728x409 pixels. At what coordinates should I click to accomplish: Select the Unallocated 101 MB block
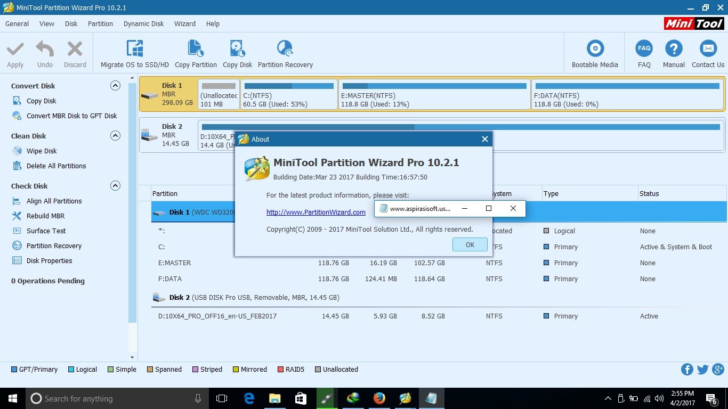click(x=219, y=95)
